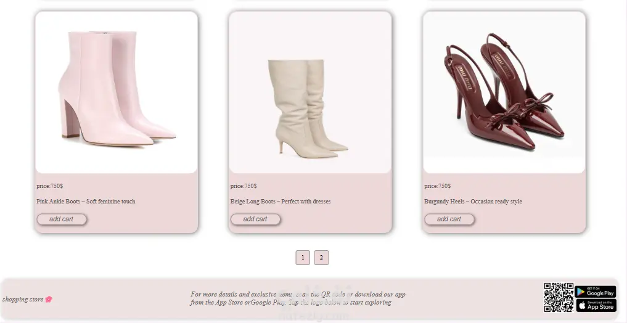Click the footer app download message
This screenshot has height=323, width=627.
(x=298, y=298)
